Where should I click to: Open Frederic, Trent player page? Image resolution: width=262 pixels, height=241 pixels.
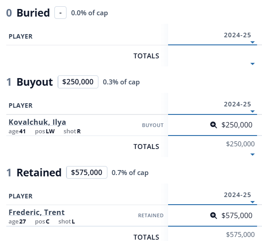[x=36, y=212]
